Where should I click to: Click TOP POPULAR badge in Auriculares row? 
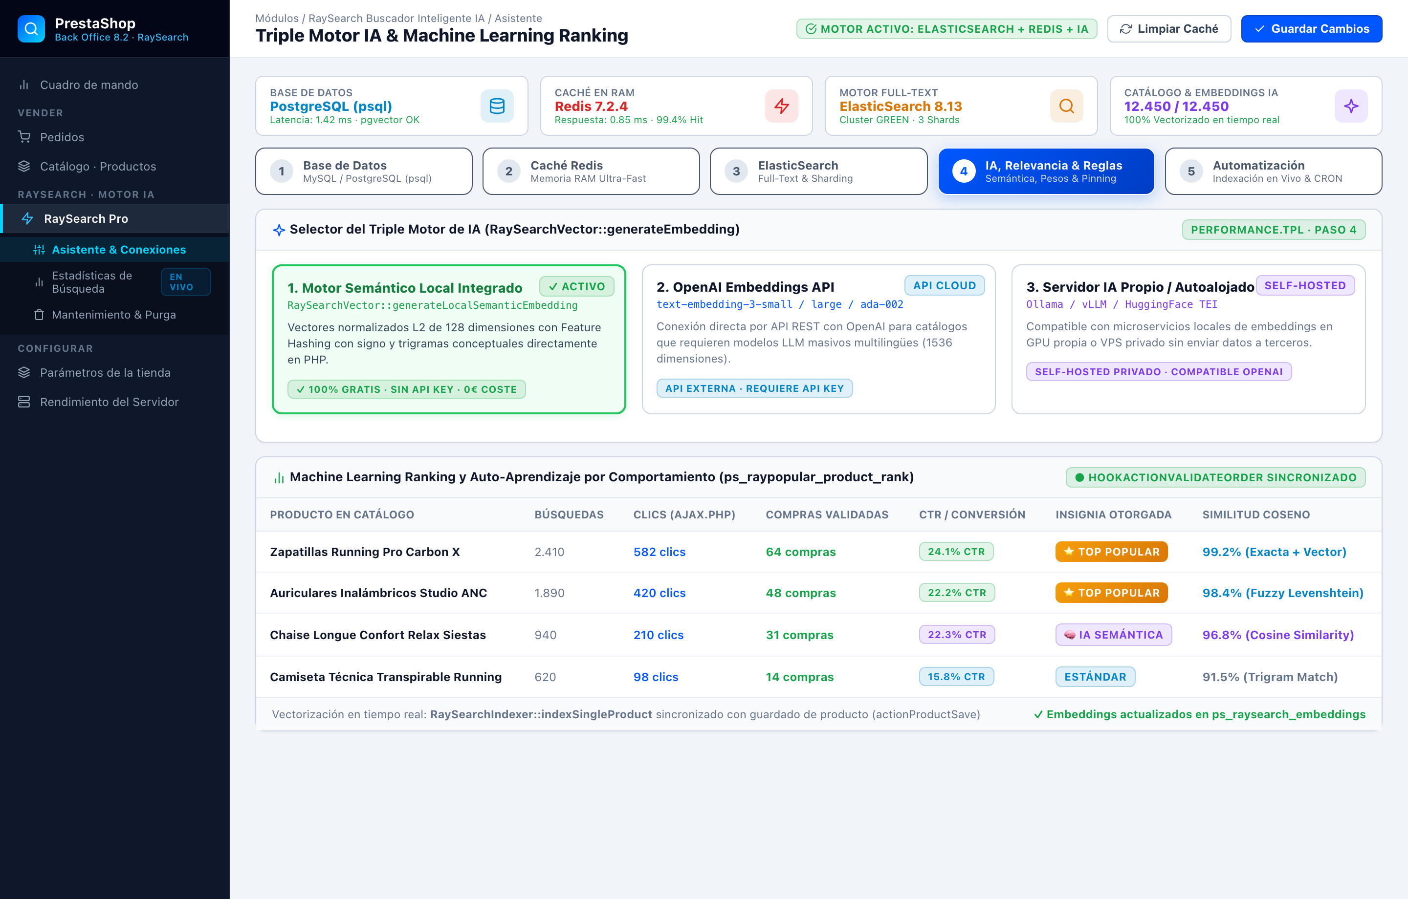click(x=1111, y=593)
